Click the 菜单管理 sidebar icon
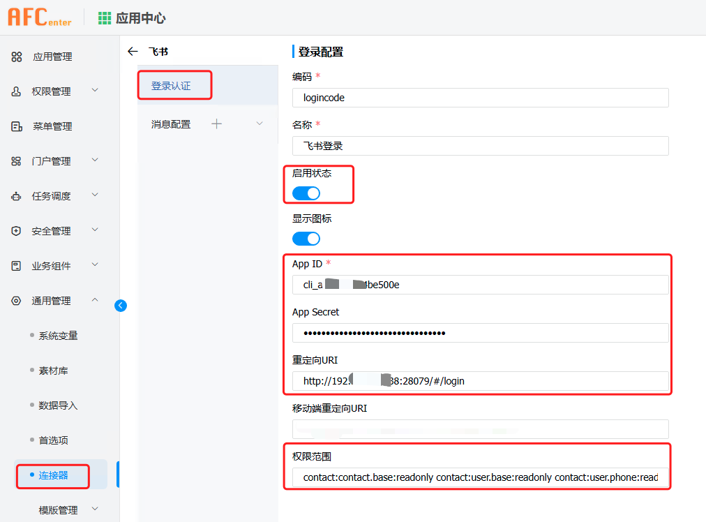Viewport: 706px width, 522px height. click(17, 126)
